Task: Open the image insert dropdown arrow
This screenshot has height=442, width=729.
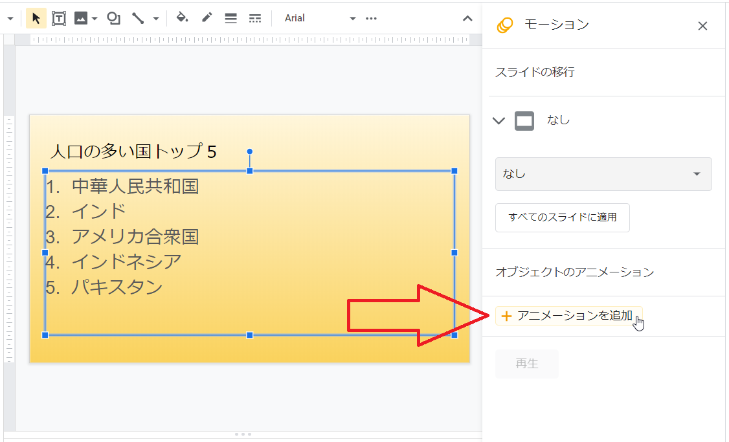Action: [95, 19]
